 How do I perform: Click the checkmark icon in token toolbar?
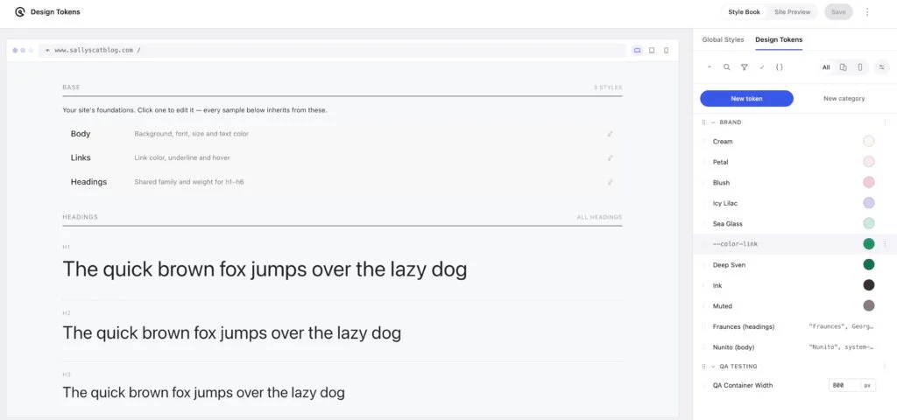761,66
